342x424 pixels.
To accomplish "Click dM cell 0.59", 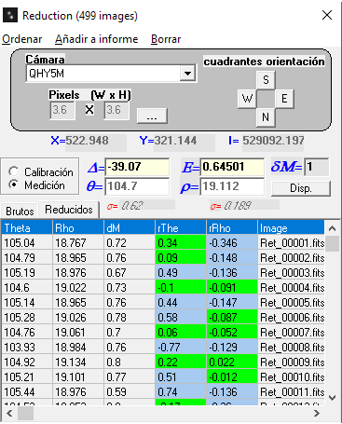I will (130, 392).
